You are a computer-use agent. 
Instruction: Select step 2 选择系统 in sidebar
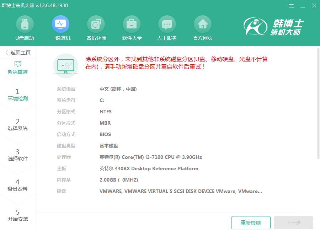point(18,125)
